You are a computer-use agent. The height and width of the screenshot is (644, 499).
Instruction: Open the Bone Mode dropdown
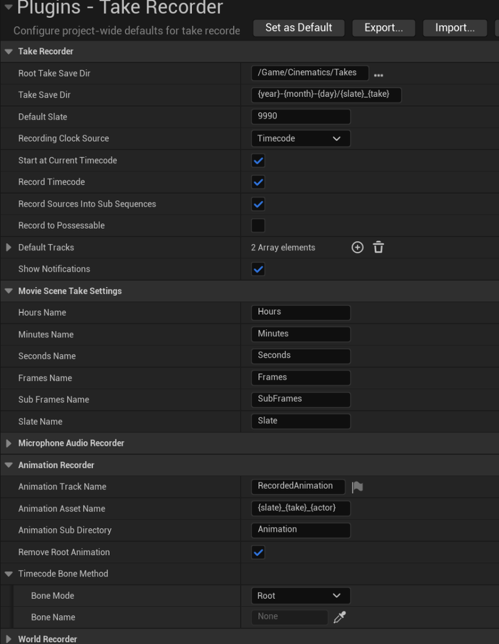[x=300, y=595]
